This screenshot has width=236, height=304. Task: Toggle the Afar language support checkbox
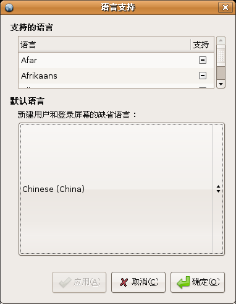pyautogui.click(x=203, y=60)
